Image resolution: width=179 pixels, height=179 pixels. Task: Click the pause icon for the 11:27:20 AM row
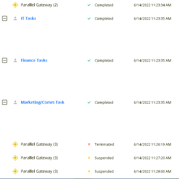pyautogui.click(x=89, y=158)
